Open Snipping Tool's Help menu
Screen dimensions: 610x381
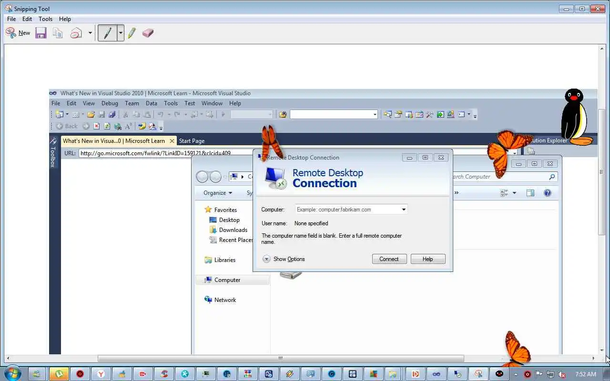[65, 19]
